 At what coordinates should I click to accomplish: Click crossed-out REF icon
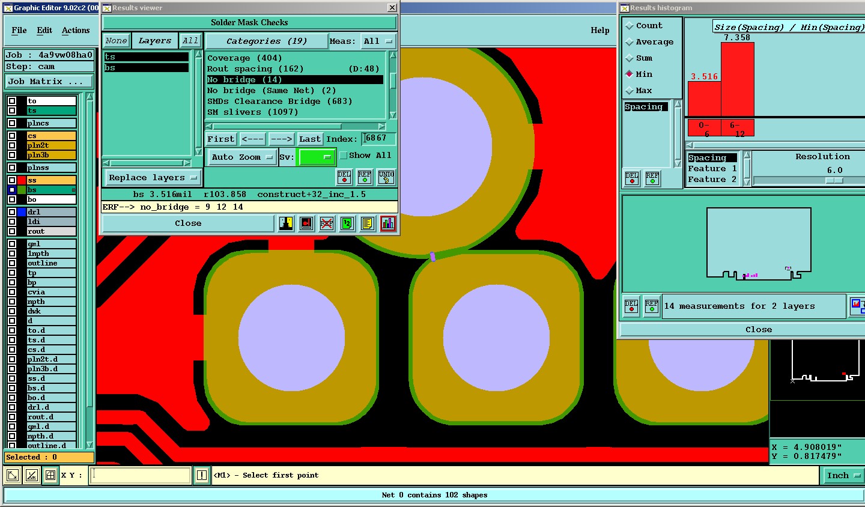[327, 223]
